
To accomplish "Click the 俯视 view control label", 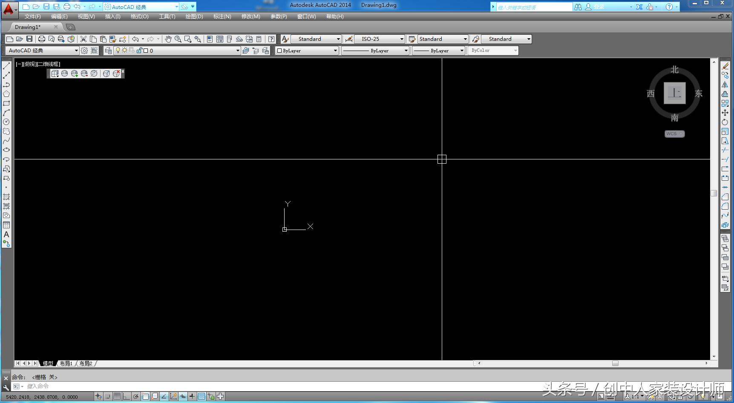I will coord(30,64).
